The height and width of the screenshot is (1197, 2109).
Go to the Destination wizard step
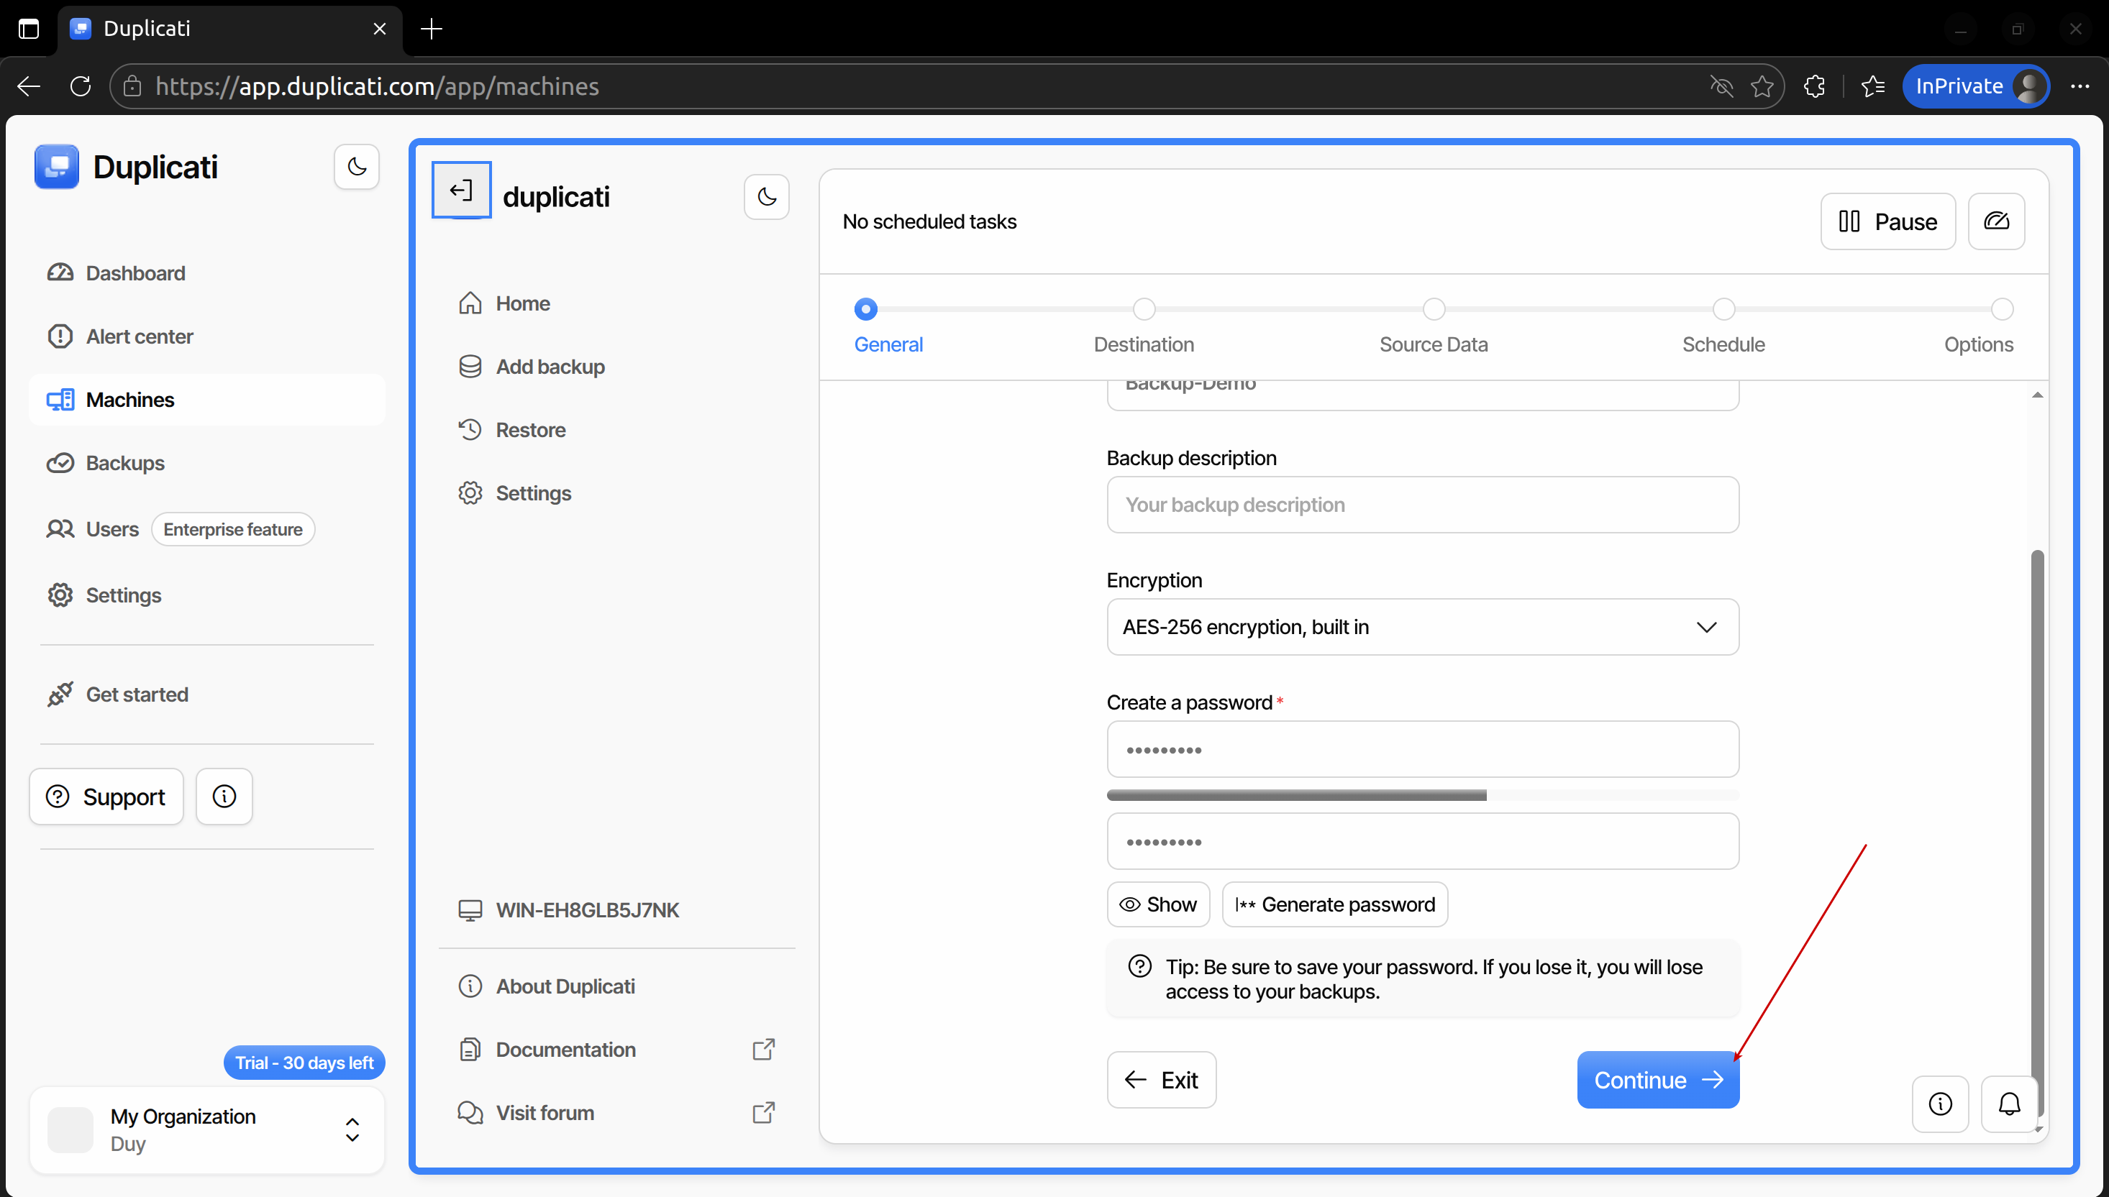coord(1144,310)
